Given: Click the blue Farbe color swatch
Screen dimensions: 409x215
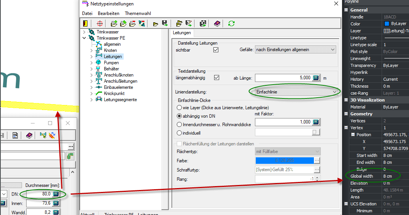Looking at the screenshot, I should click(284, 160).
